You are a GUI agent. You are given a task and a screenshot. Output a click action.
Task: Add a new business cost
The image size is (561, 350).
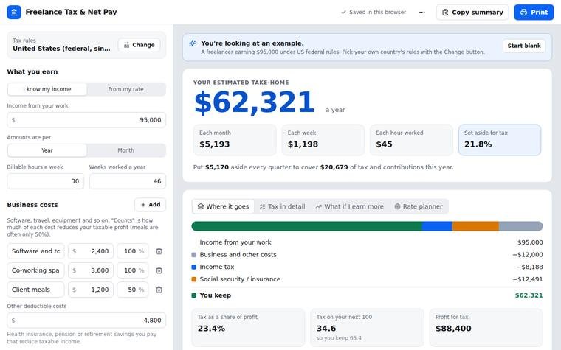[x=151, y=205]
